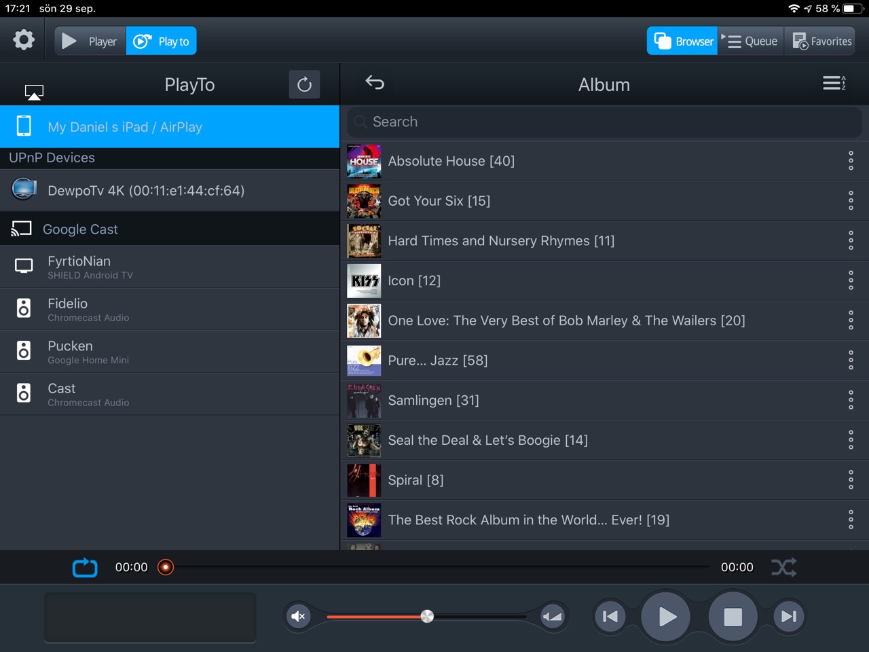869x652 pixels.
Task: Open options menu for Absolute House
Action: pos(851,161)
